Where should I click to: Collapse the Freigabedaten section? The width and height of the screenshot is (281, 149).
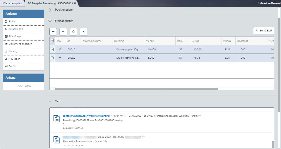pyautogui.click(x=50, y=21)
